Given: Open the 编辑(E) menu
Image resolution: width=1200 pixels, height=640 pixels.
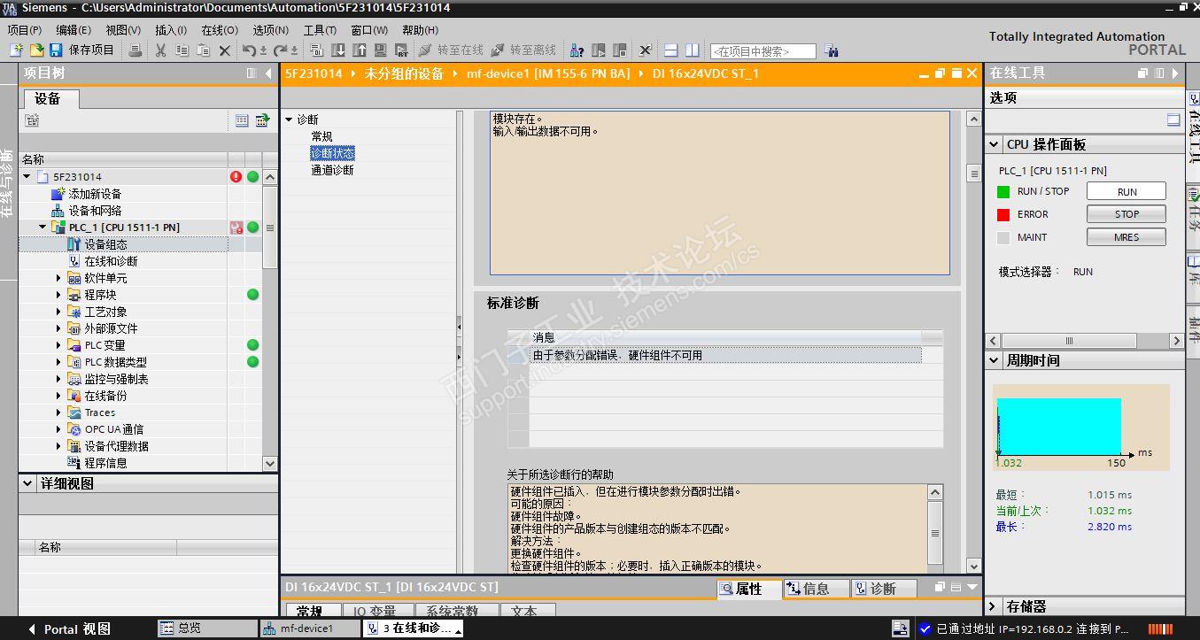Looking at the screenshot, I should pyautogui.click(x=74, y=29).
